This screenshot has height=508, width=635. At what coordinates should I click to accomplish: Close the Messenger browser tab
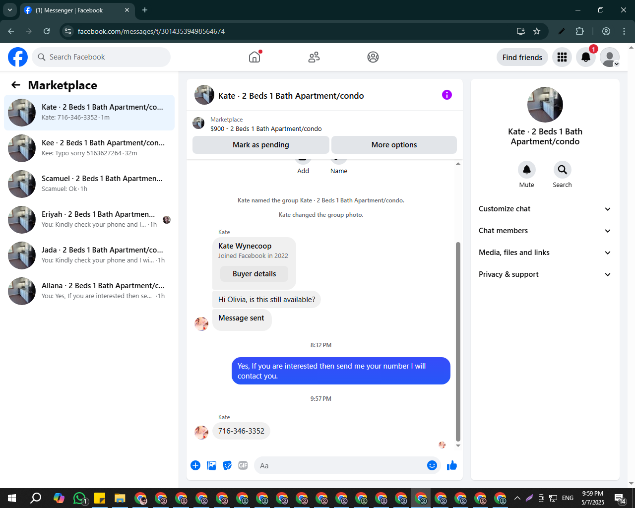pos(127,10)
